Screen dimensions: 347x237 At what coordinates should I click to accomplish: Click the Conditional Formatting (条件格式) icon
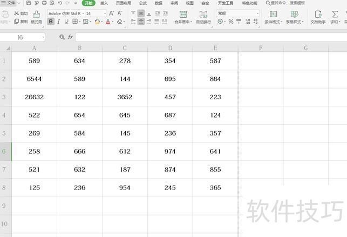[x=273, y=15]
